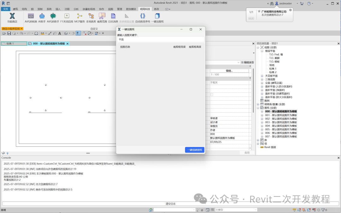Close the 000 - 默认图纸视图作为模板 view tab
Image resolution: width=341 pixels, height=213 pixels.
pyautogui.click(x=68, y=44)
